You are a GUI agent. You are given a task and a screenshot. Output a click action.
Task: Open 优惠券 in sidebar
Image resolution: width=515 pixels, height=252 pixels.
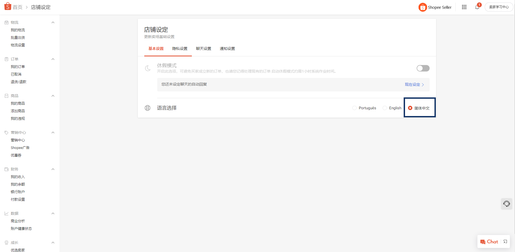point(16,155)
